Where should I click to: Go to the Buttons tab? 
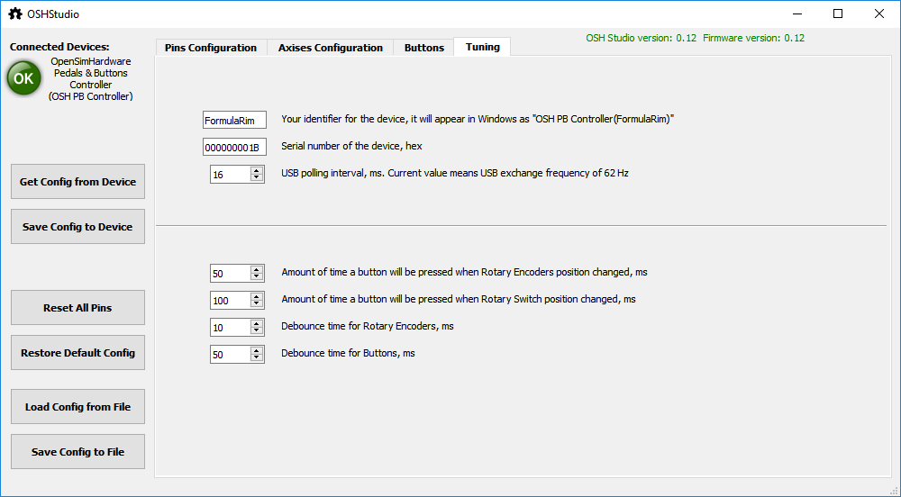(424, 48)
